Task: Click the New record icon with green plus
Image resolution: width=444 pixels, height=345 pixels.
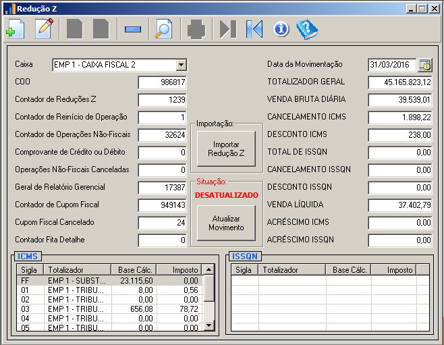Action: pos(16,28)
